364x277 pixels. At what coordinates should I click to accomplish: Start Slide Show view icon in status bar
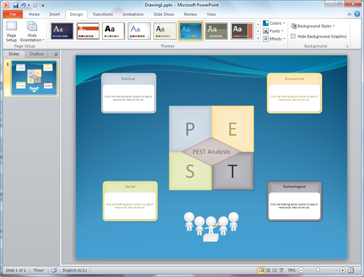[x=281, y=270]
